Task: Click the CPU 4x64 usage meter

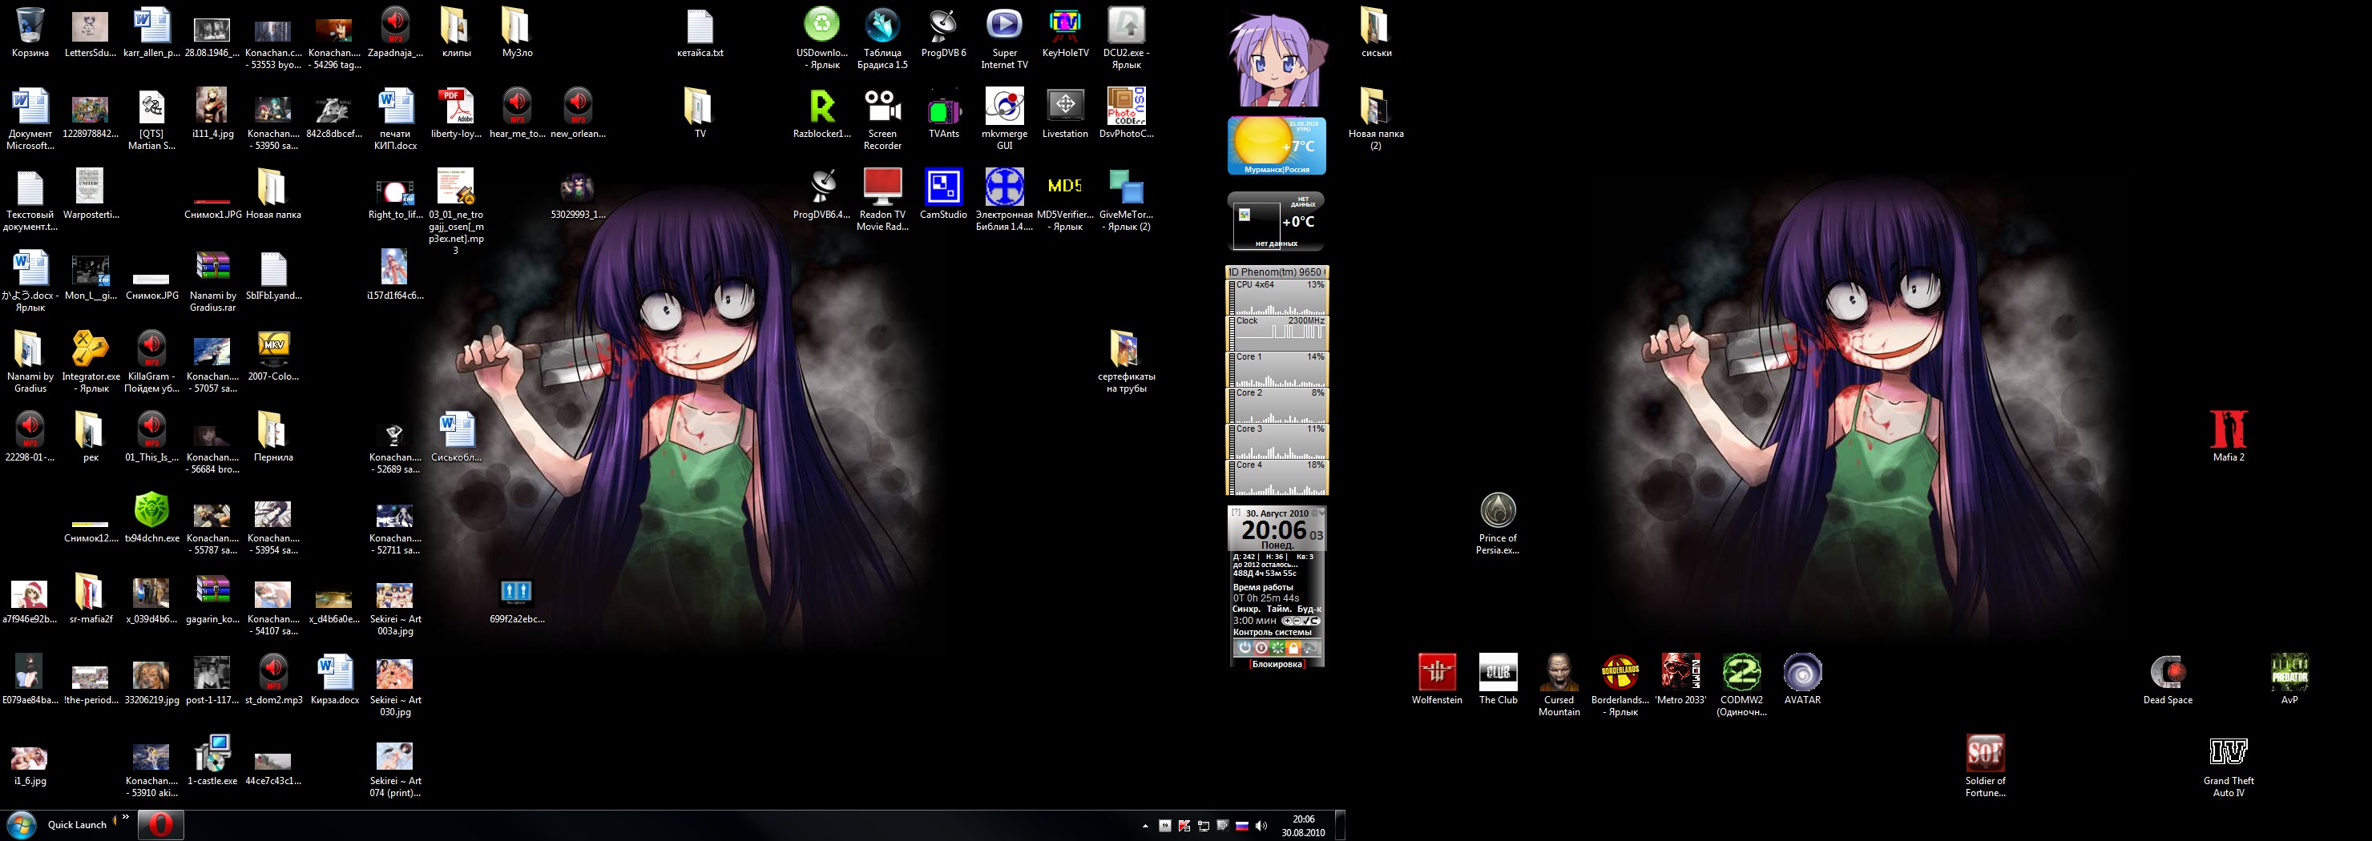Action: click(1278, 296)
